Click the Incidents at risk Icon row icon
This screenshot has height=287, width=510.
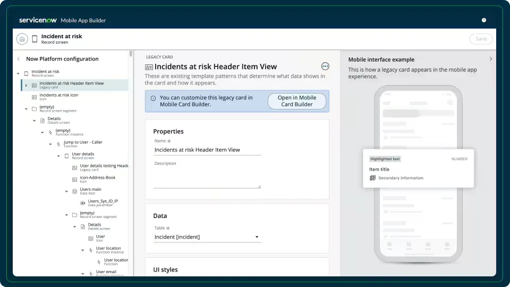(34, 97)
